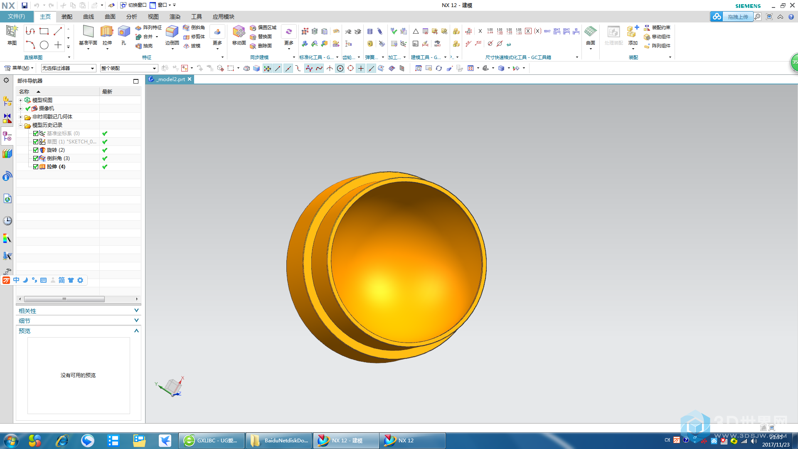Image resolution: width=798 pixels, height=449 pixels.
Task: Switch to the 曲线 ribbon tab
Action: coord(89,17)
